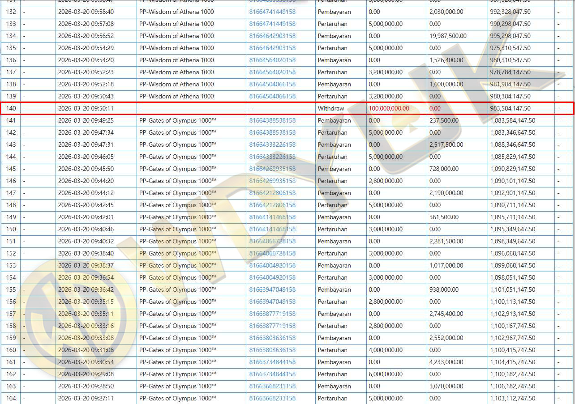Click ID 81663803636158 in row 160
575x404 pixels.
click(272, 350)
